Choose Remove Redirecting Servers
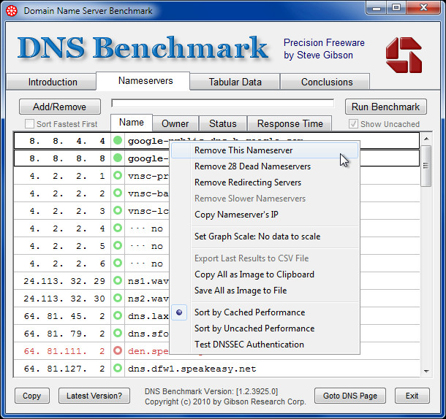This screenshot has height=419, width=446. pyautogui.click(x=265, y=182)
